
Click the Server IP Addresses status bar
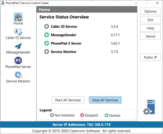[x=81, y=125]
